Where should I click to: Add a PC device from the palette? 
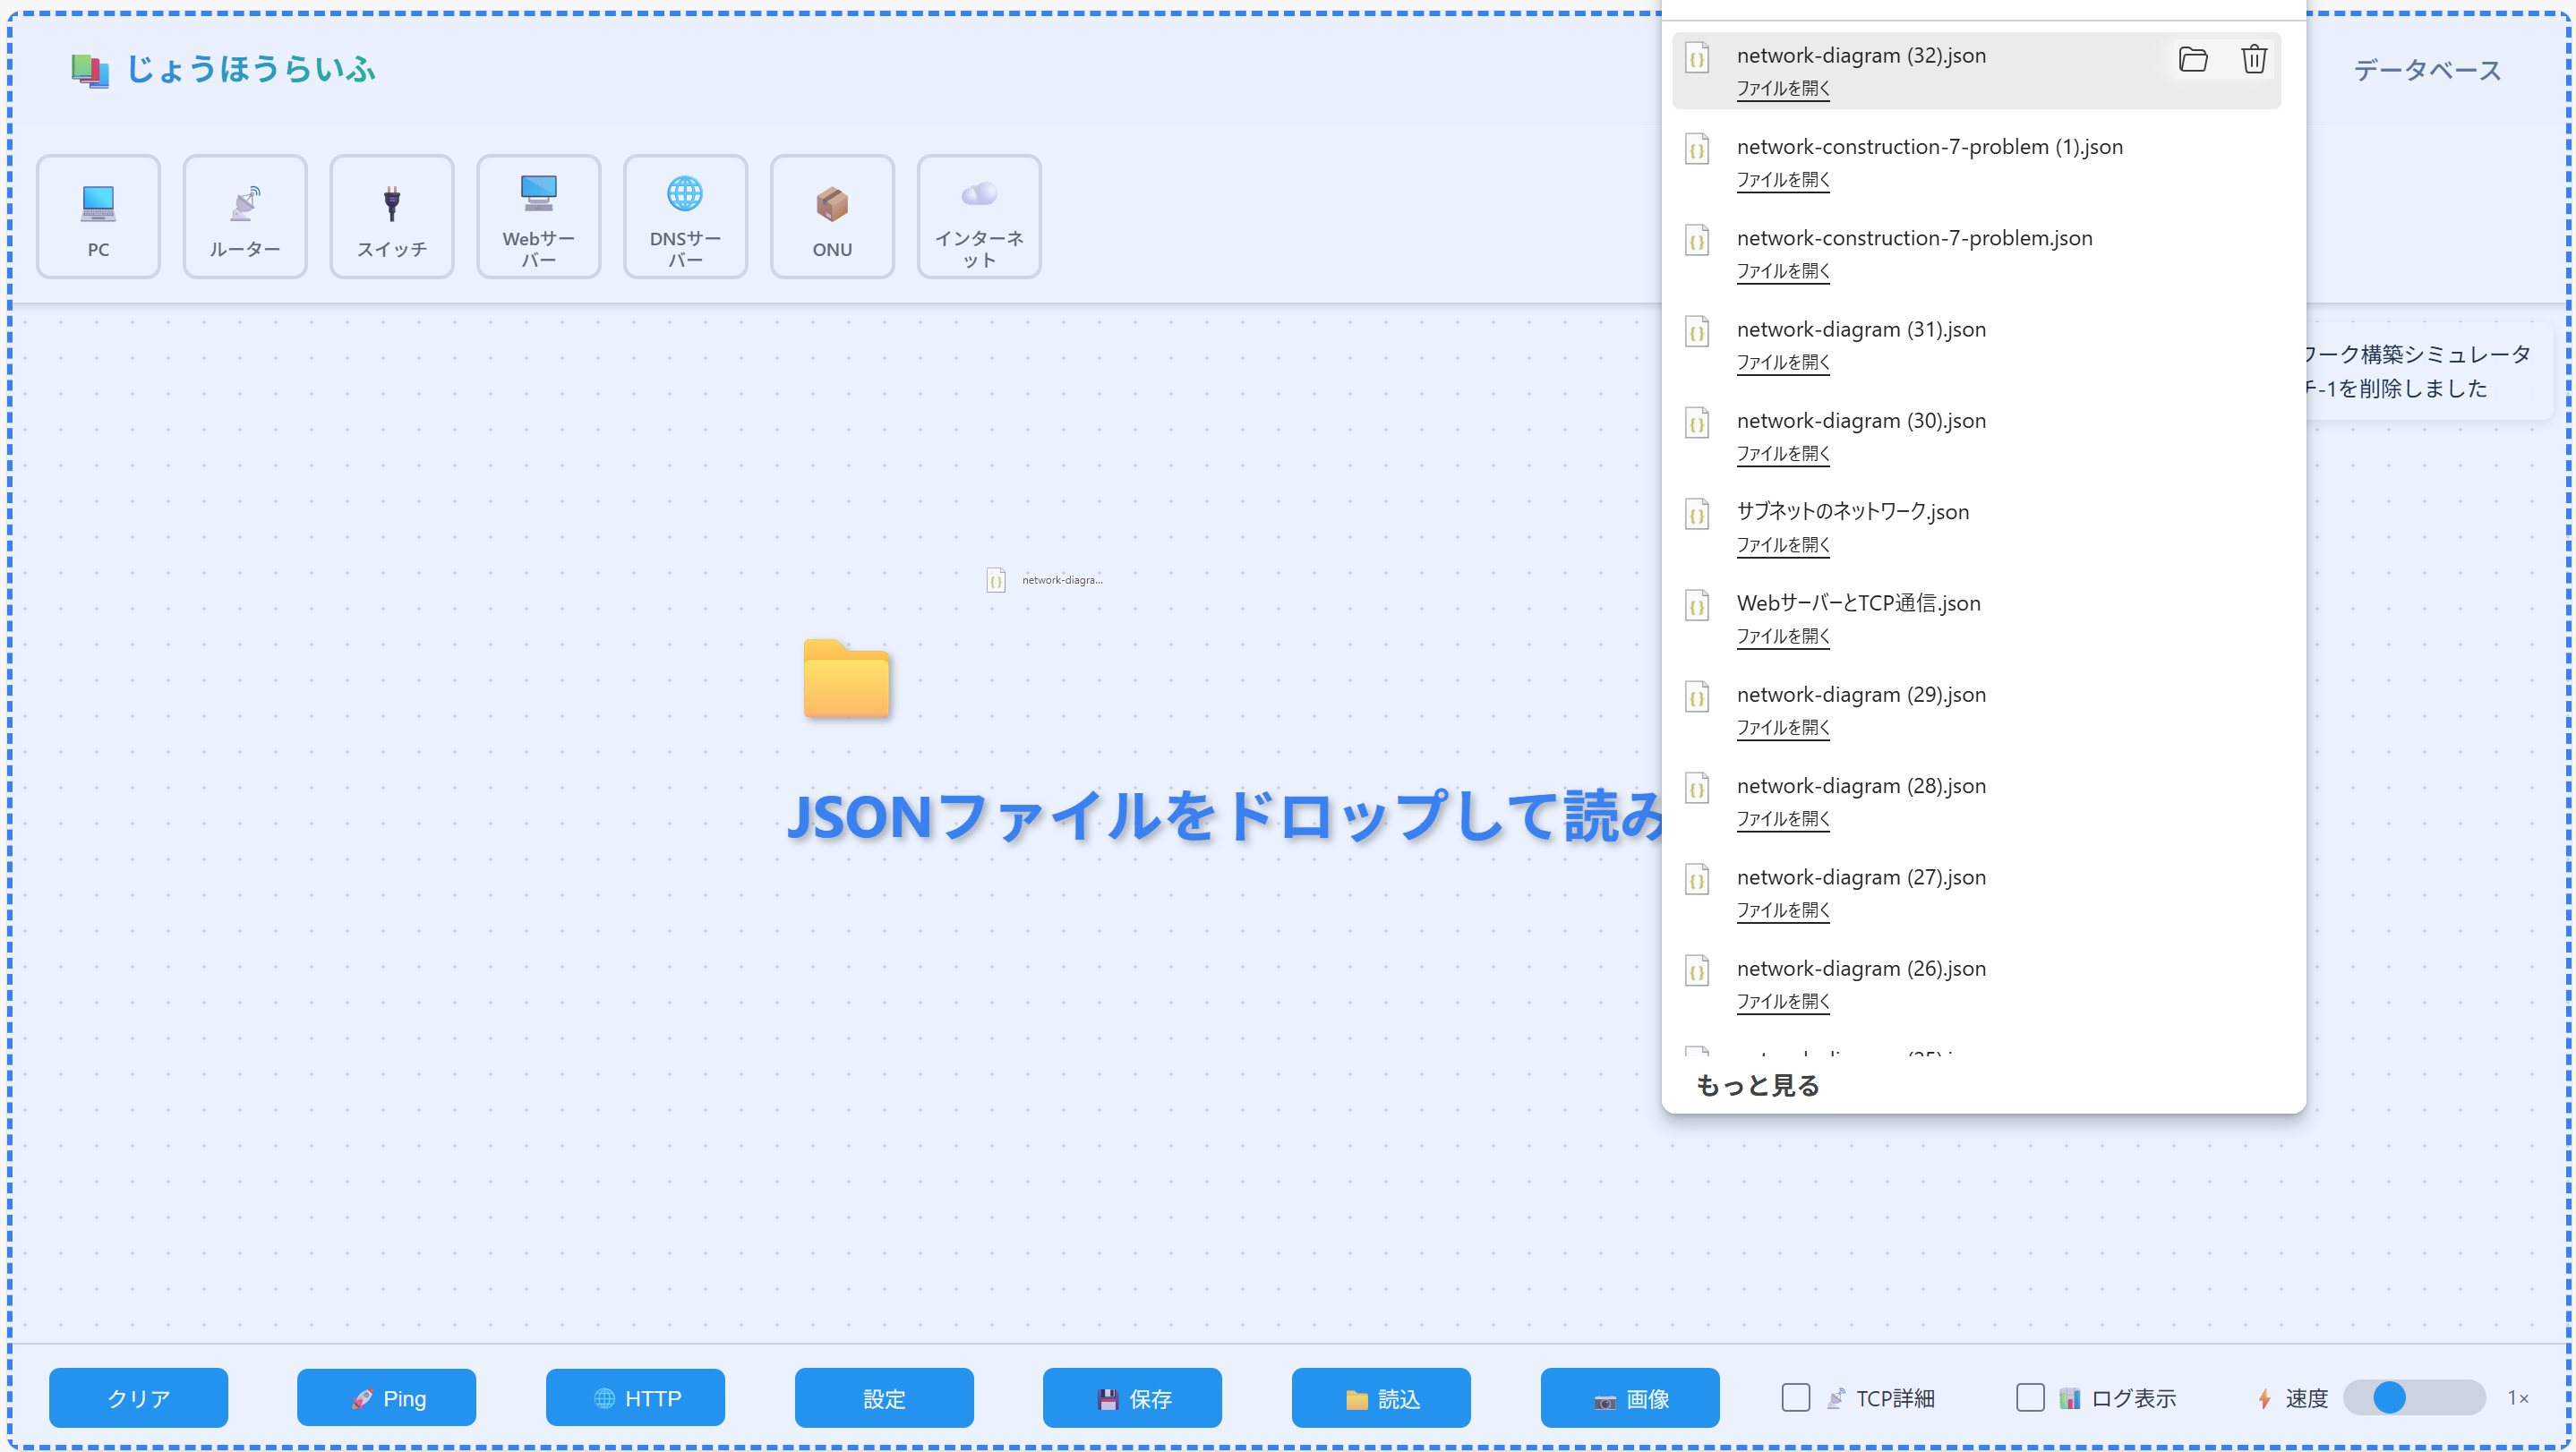click(98, 216)
